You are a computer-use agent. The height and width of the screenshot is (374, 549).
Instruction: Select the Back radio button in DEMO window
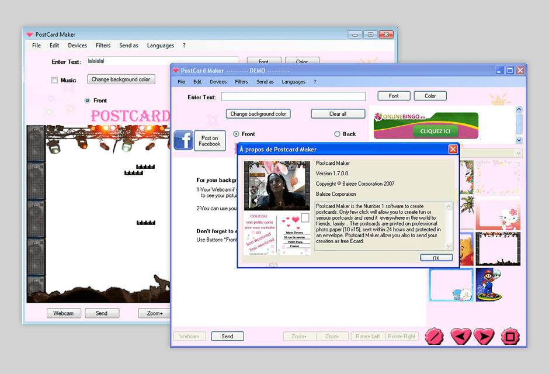337,134
